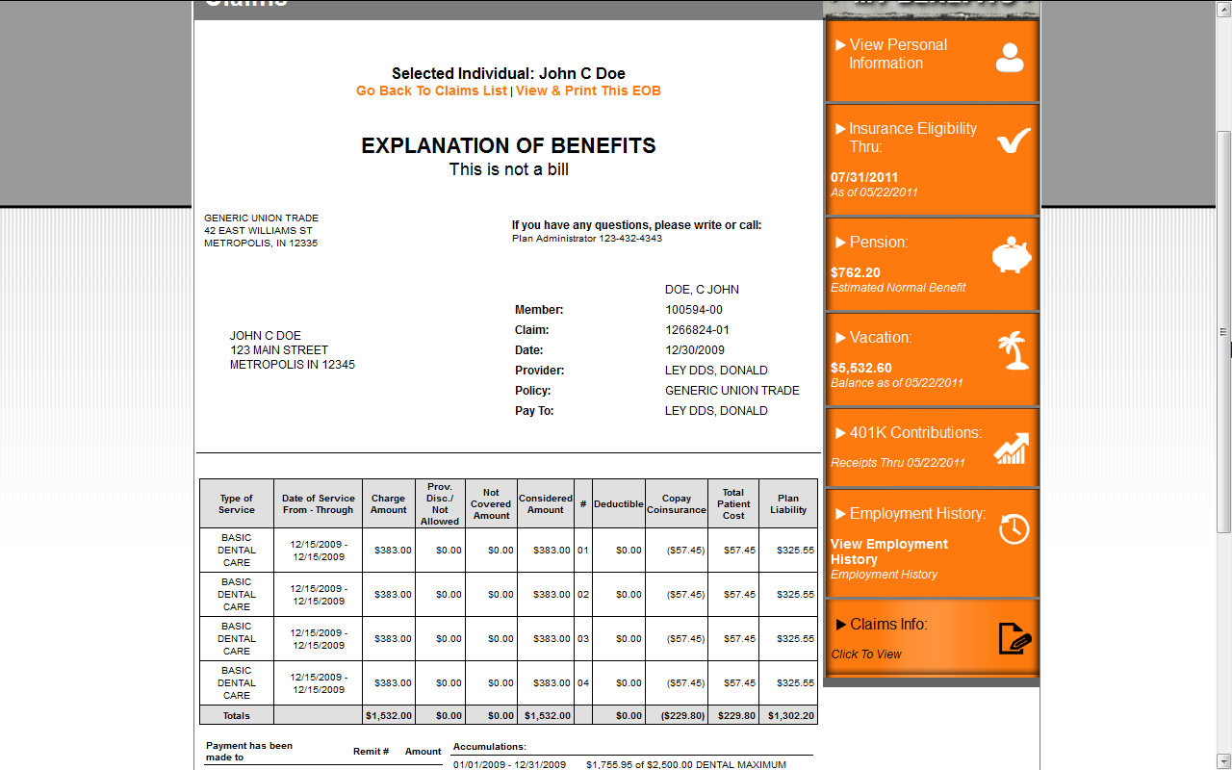
Task: Click the Totals row label
Action: [x=237, y=716]
